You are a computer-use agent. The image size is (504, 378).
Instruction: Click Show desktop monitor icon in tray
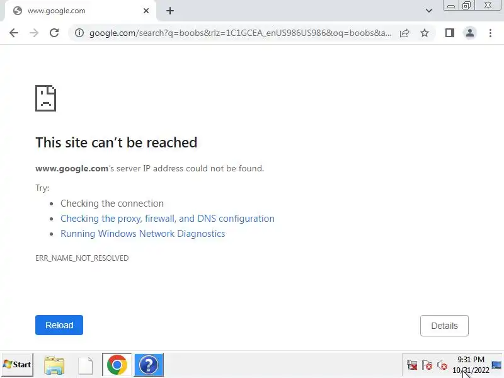[496, 365]
